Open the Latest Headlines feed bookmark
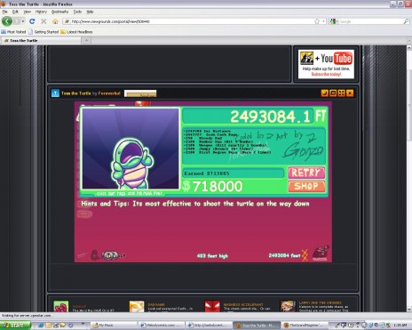The width and height of the screenshot is (412, 330). [x=76, y=32]
